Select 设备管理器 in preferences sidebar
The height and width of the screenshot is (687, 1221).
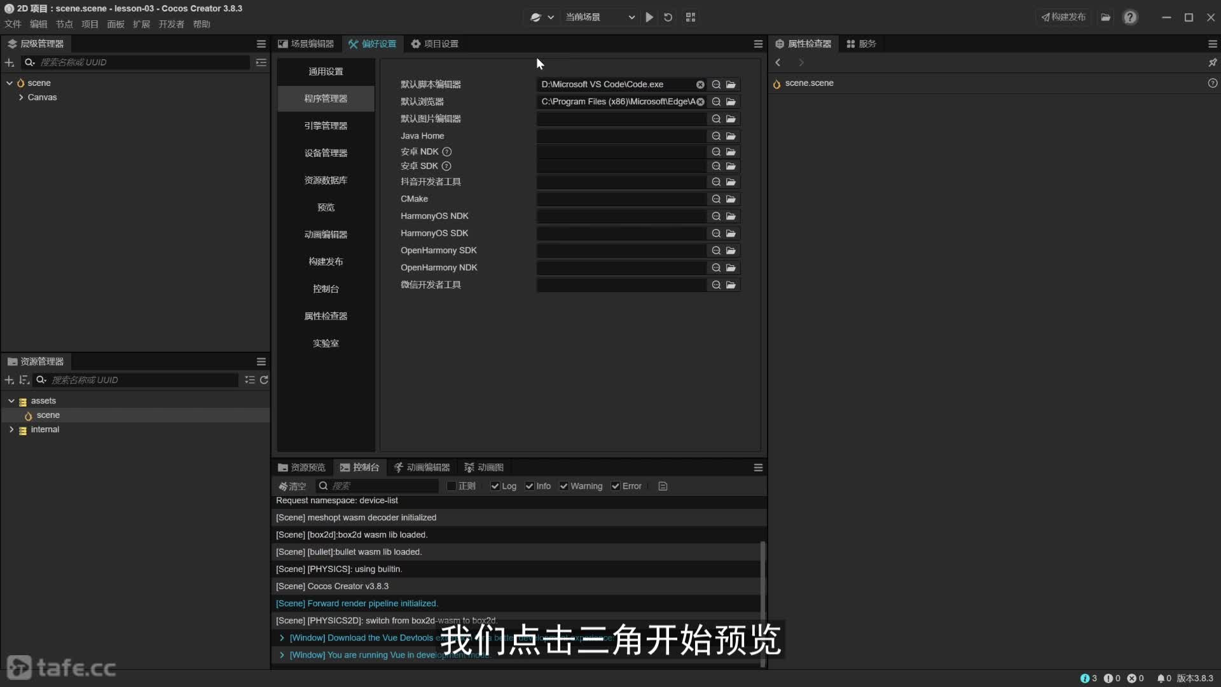click(326, 153)
